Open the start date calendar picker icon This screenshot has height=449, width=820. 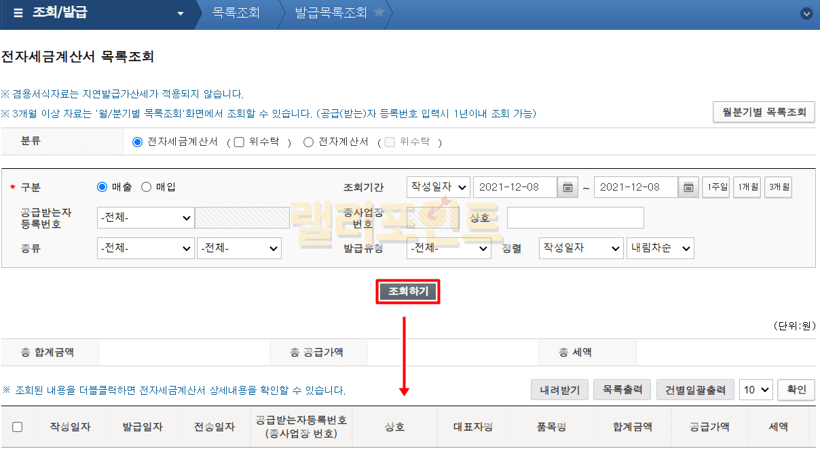[x=567, y=187]
